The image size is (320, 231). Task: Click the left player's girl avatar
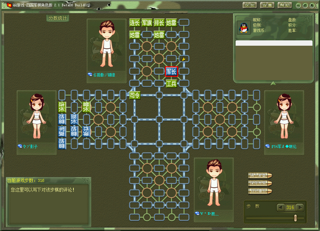tap(37, 116)
